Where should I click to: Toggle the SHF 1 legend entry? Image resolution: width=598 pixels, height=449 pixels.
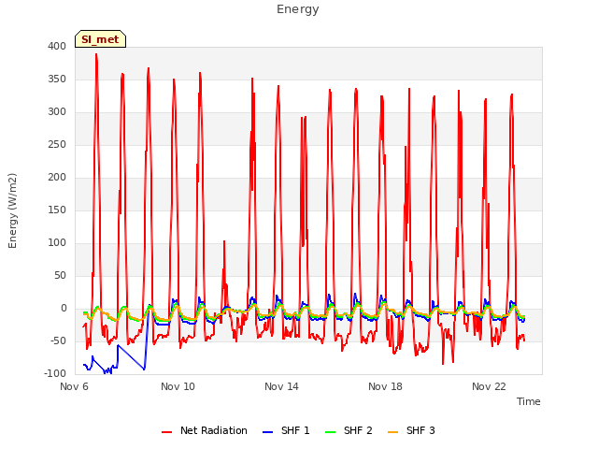coord(286,430)
